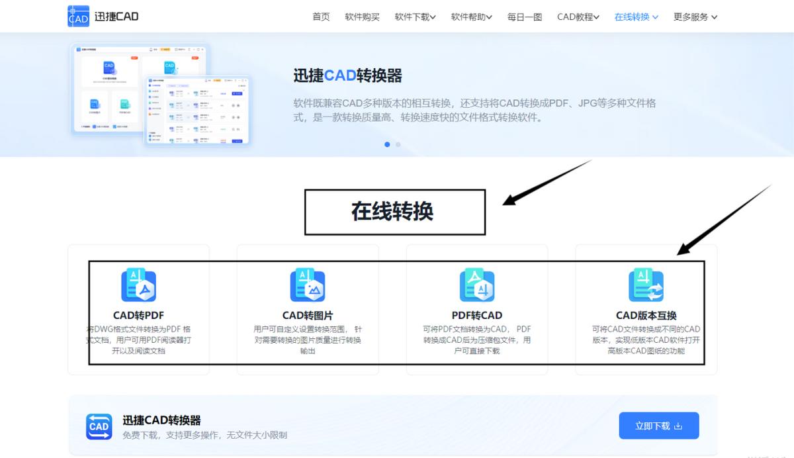The image size is (794, 458).
Task: Open the CAD教程 dropdown menu
Action: pos(577,17)
